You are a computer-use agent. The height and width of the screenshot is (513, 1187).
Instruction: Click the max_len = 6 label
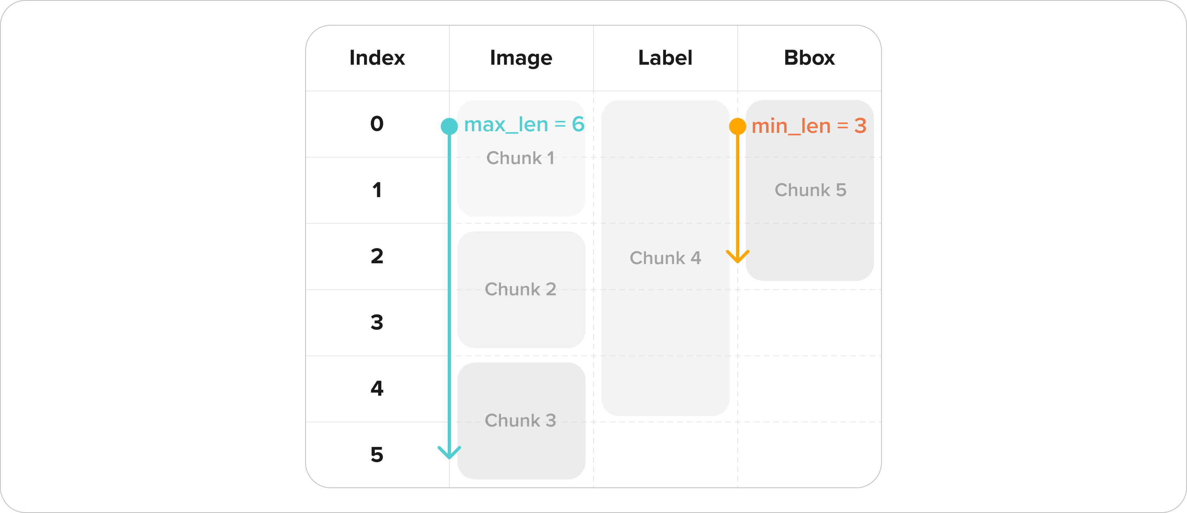coord(524,124)
